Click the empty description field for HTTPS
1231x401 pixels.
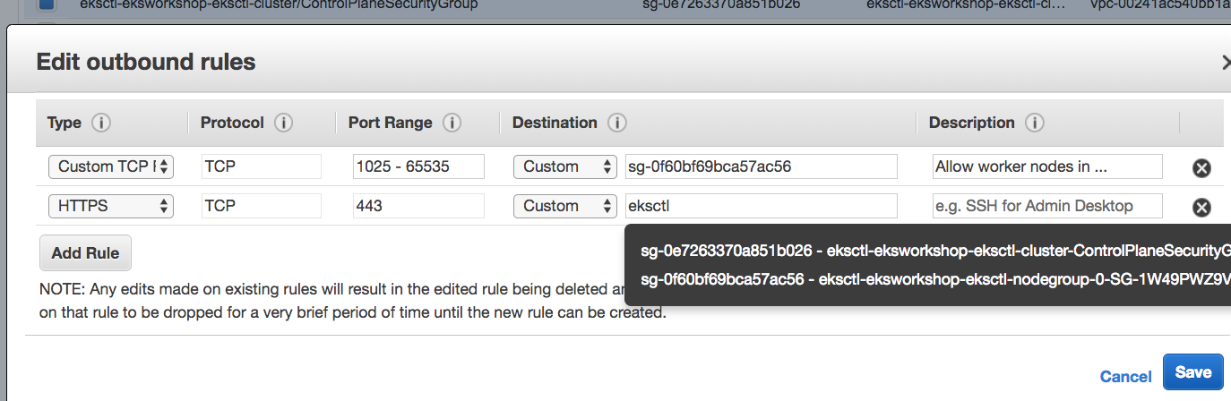click(1047, 206)
